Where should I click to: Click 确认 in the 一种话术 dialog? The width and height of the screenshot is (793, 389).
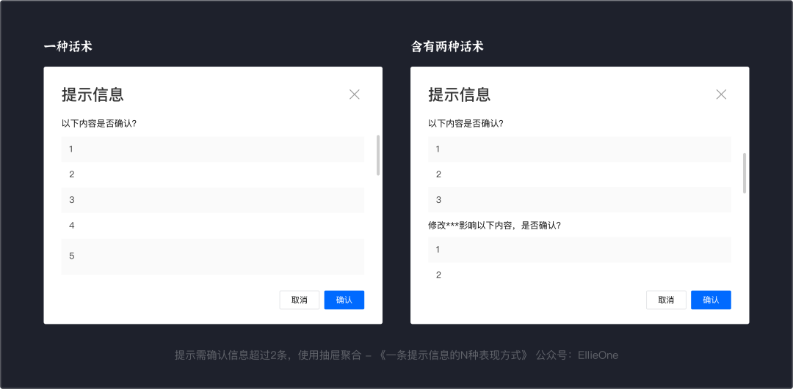coord(344,300)
